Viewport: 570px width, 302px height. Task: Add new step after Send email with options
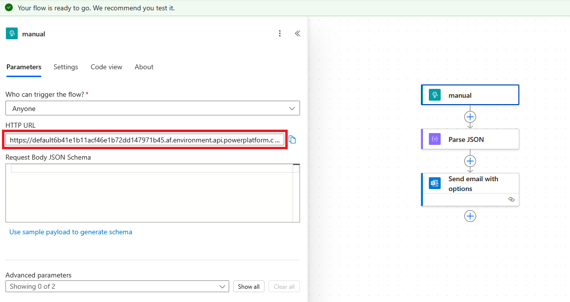coord(470,216)
